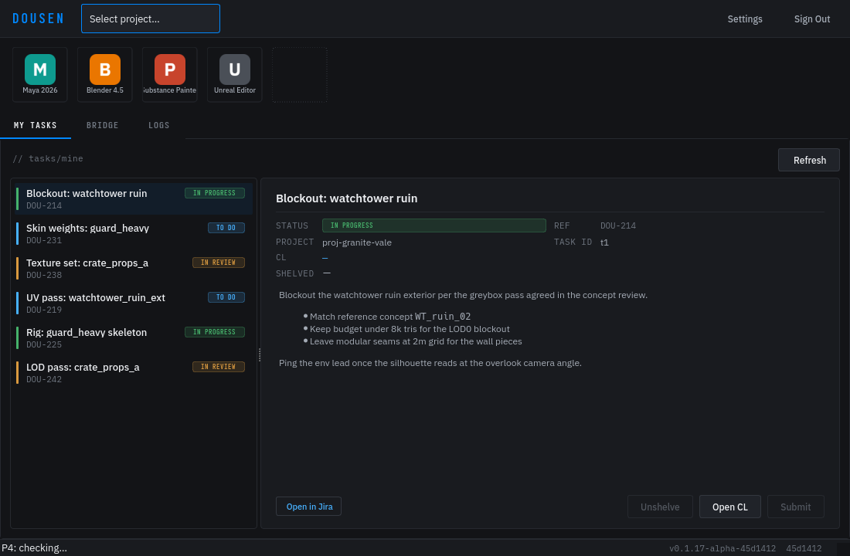This screenshot has height=556, width=850.
Task: Click the task ID value t1
Action: [x=604, y=242]
